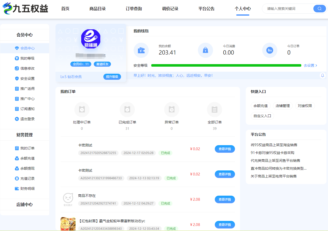Screen dimensions: 328x231
Task: Open the 处理中订单 clock icon
Action: pos(82,110)
